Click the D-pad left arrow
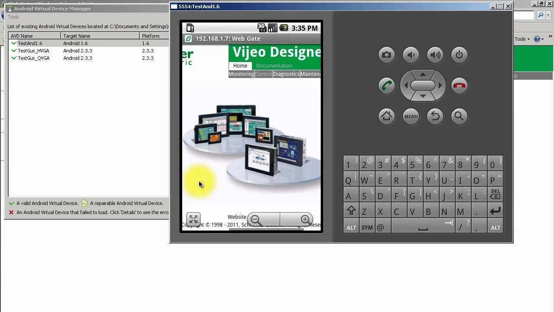Image resolution: width=554 pixels, height=312 pixels. click(406, 85)
